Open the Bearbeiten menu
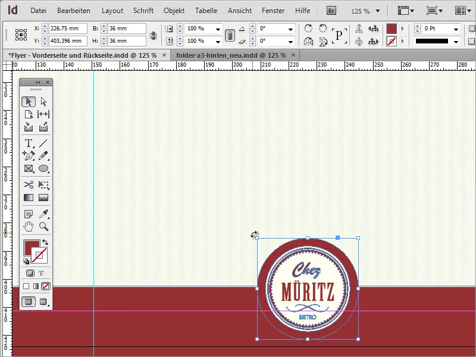This screenshot has height=357, width=476. (x=73, y=11)
